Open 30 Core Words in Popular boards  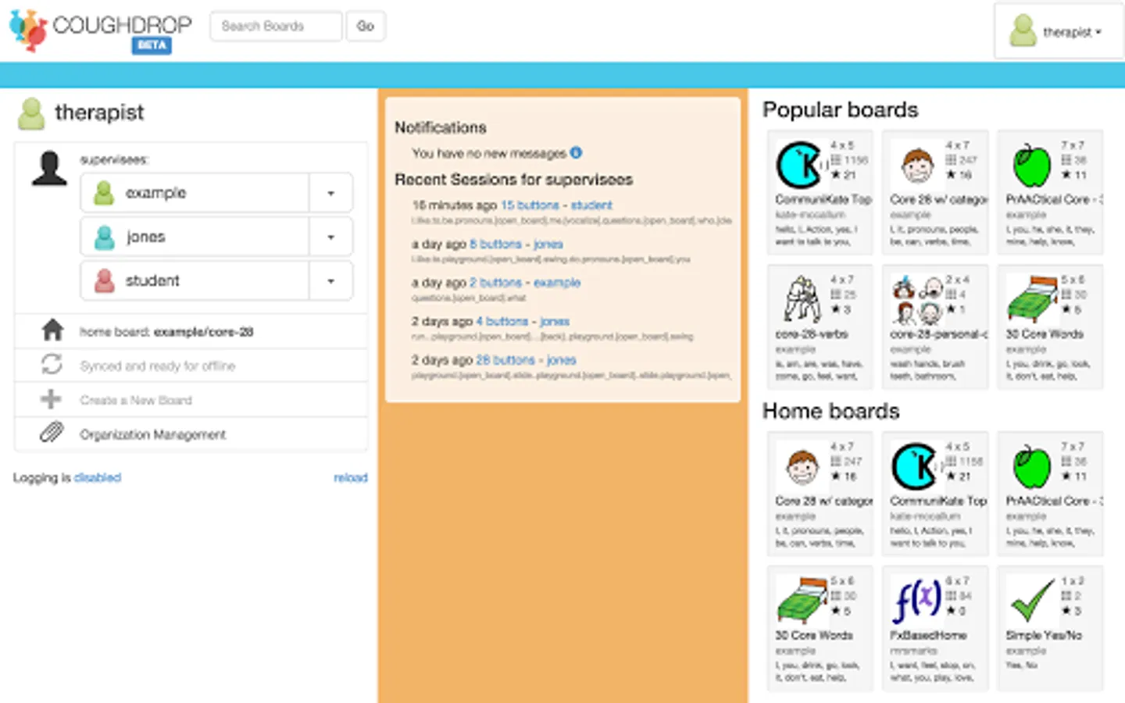point(1051,327)
